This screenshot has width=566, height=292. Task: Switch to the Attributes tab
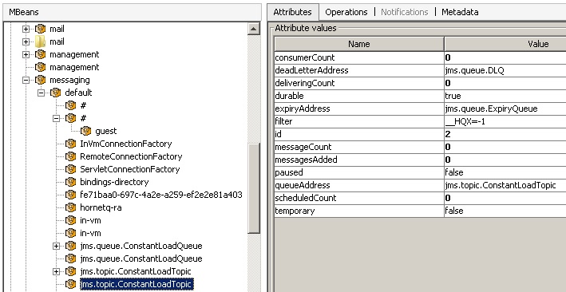click(293, 12)
